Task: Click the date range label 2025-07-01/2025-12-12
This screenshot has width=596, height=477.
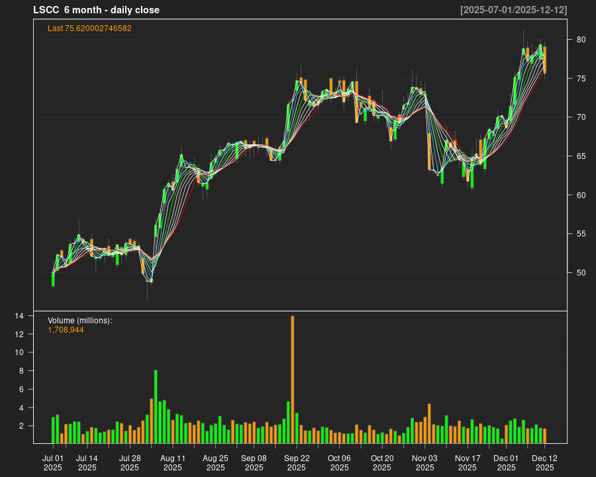Action: 513,10
